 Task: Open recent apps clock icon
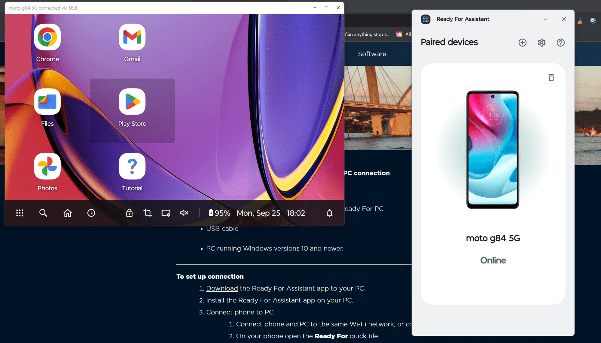(91, 213)
